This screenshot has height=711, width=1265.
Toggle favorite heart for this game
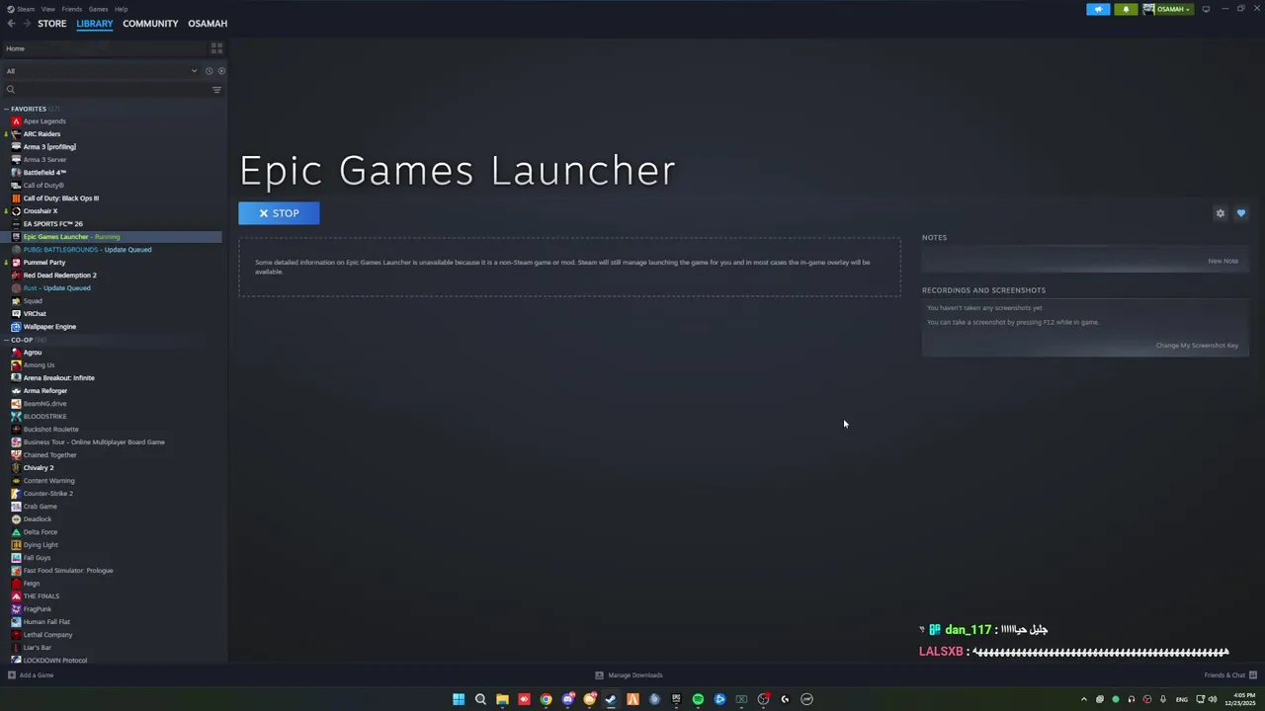click(x=1241, y=213)
